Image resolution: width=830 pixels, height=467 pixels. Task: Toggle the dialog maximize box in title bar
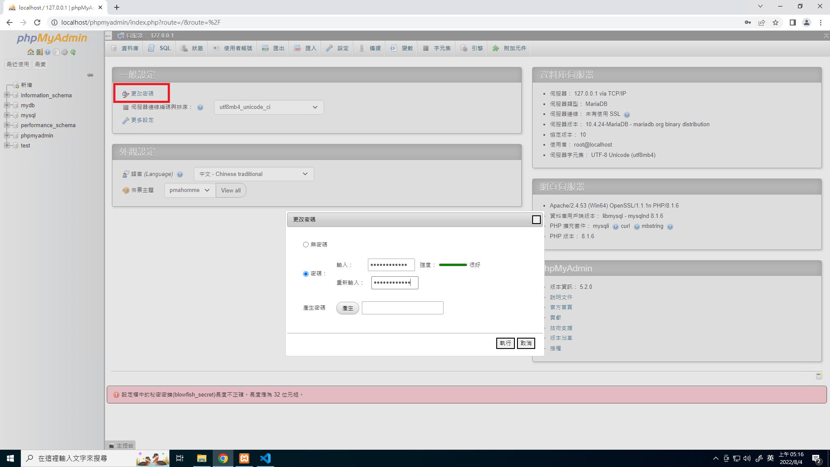coord(536,220)
